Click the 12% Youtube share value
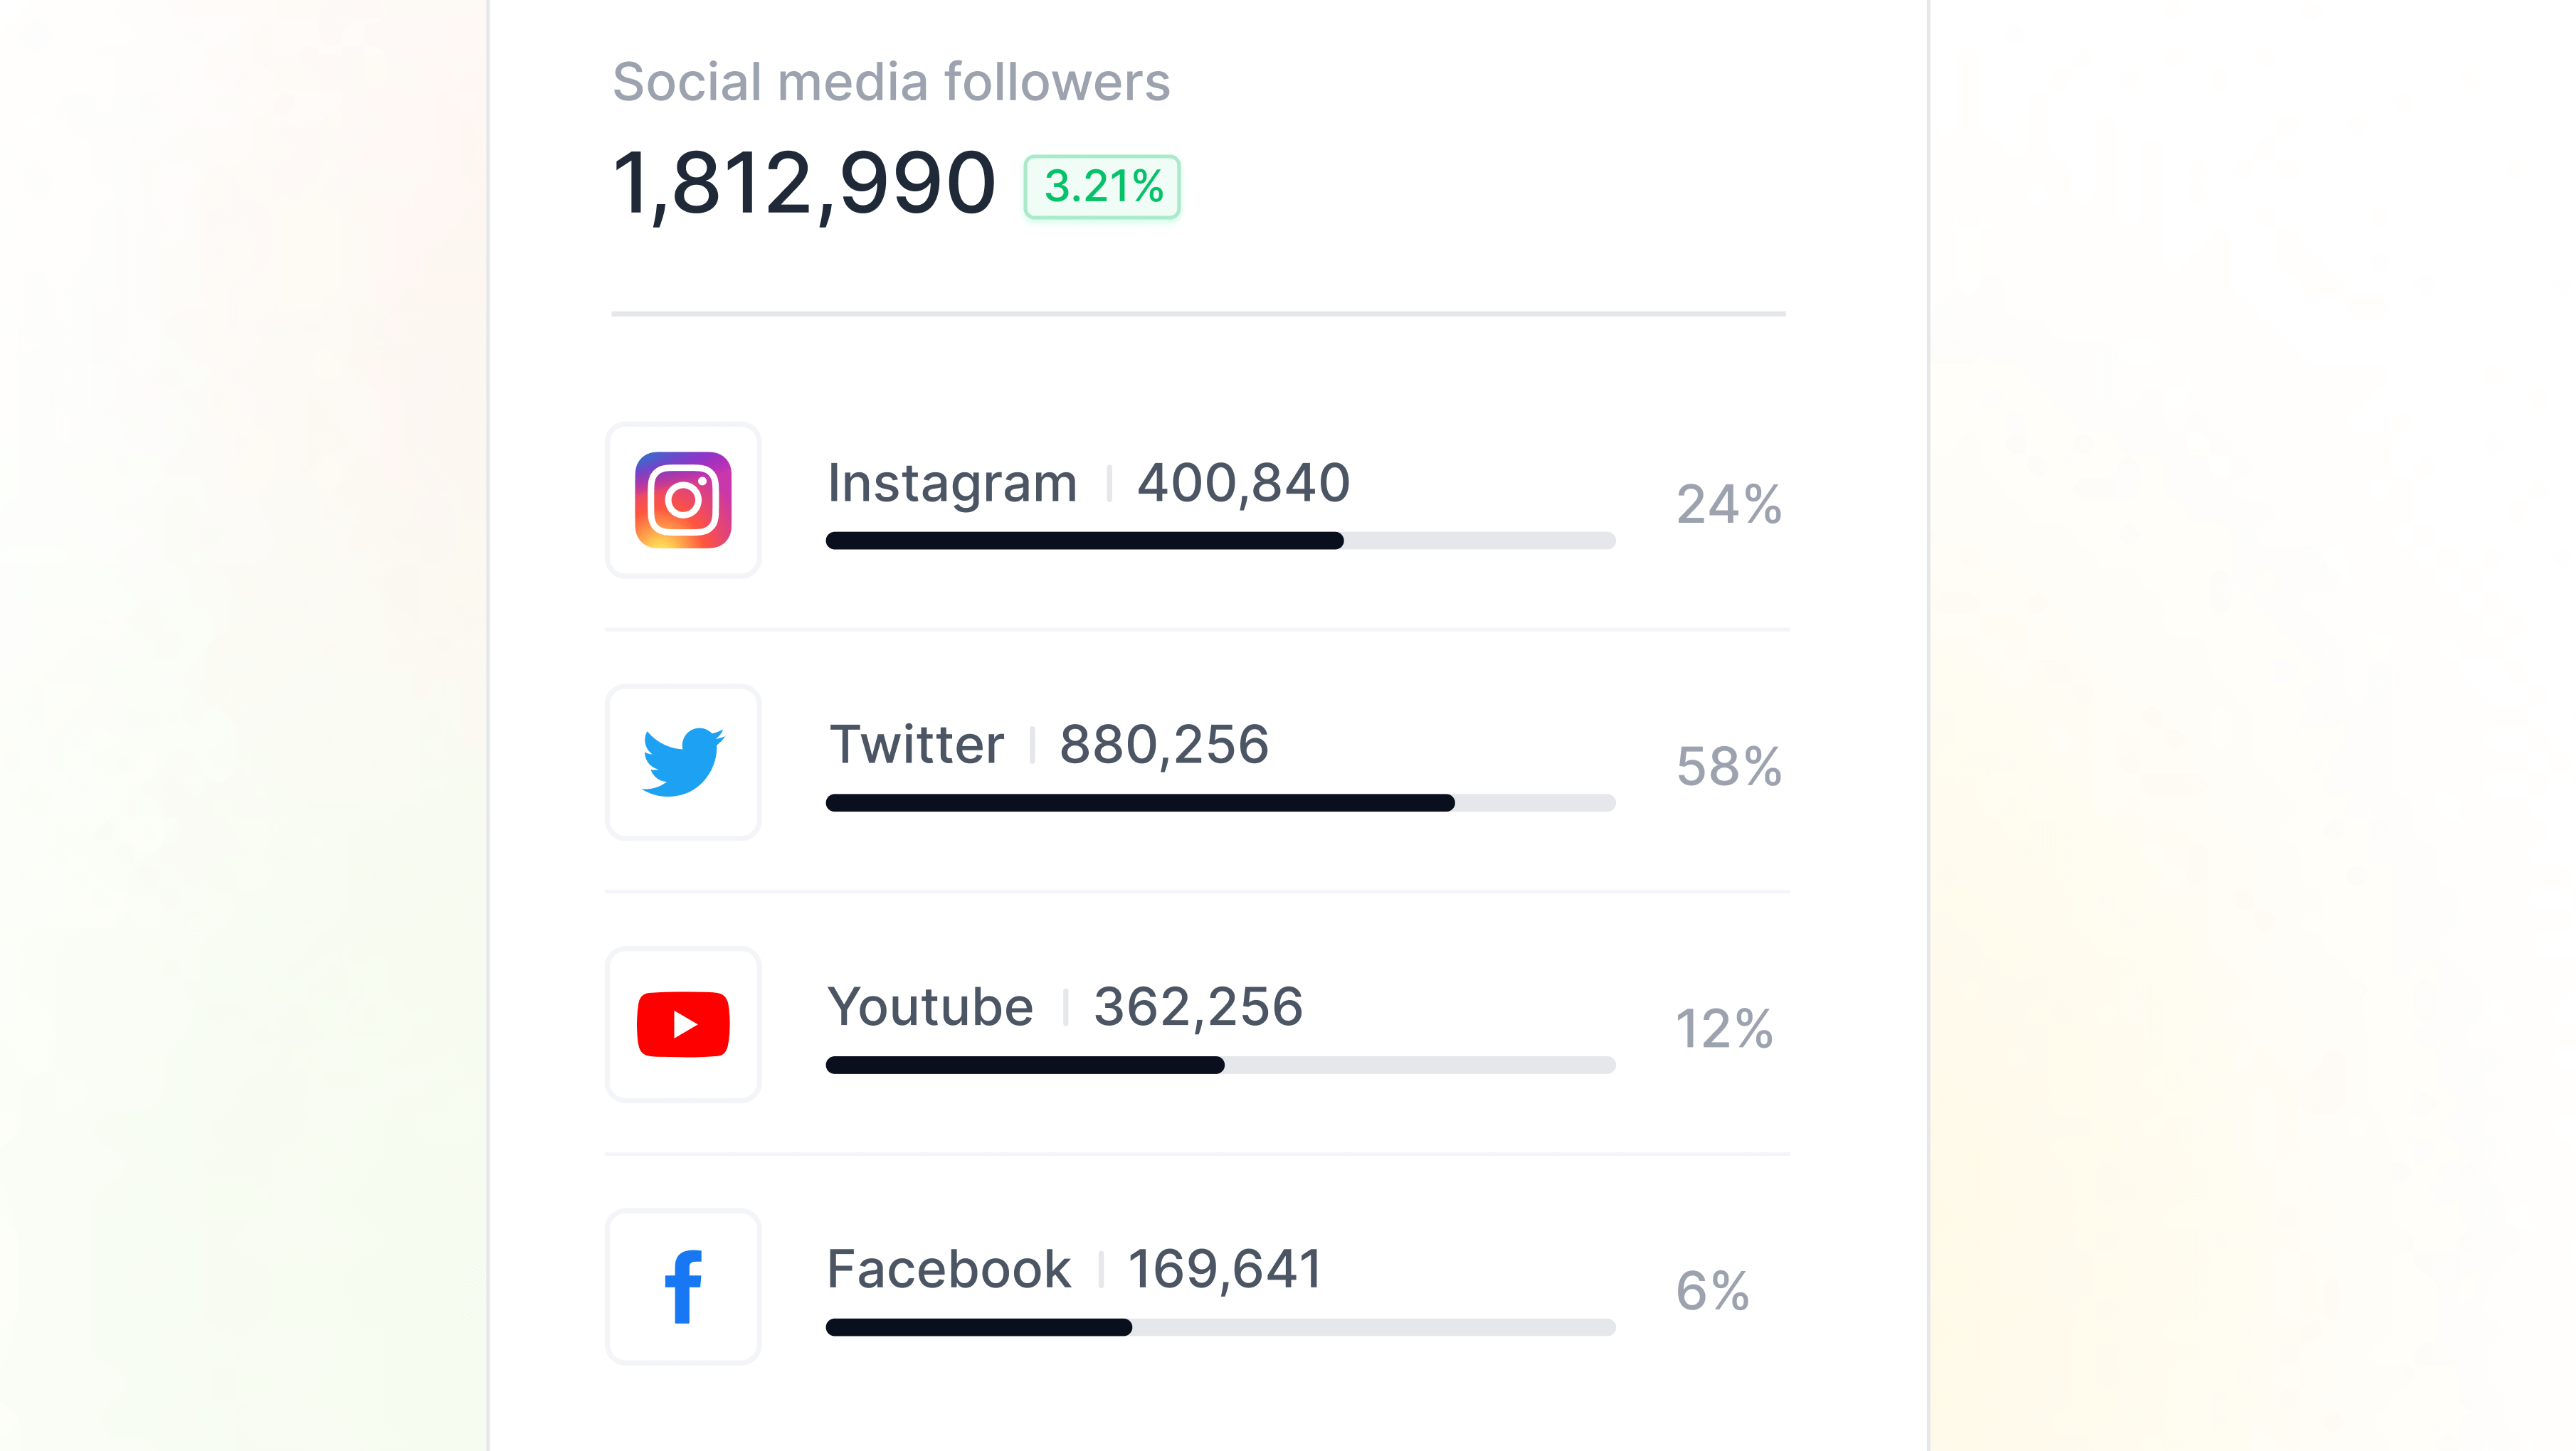The image size is (2576, 1451). point(1724,1029)
